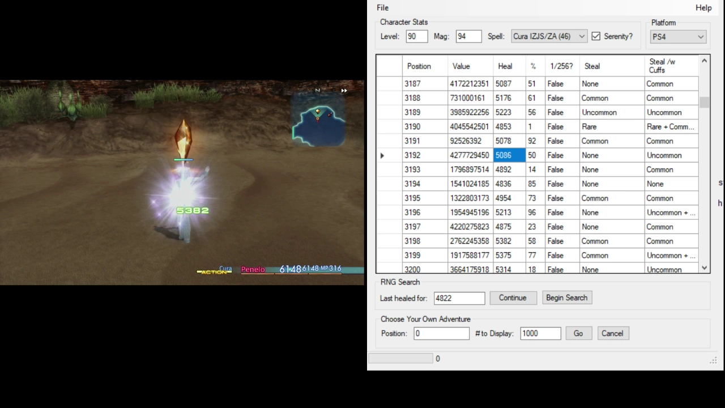
Task: Click position cell 3187
Action: pyautogui.click(x=425, y=84)
